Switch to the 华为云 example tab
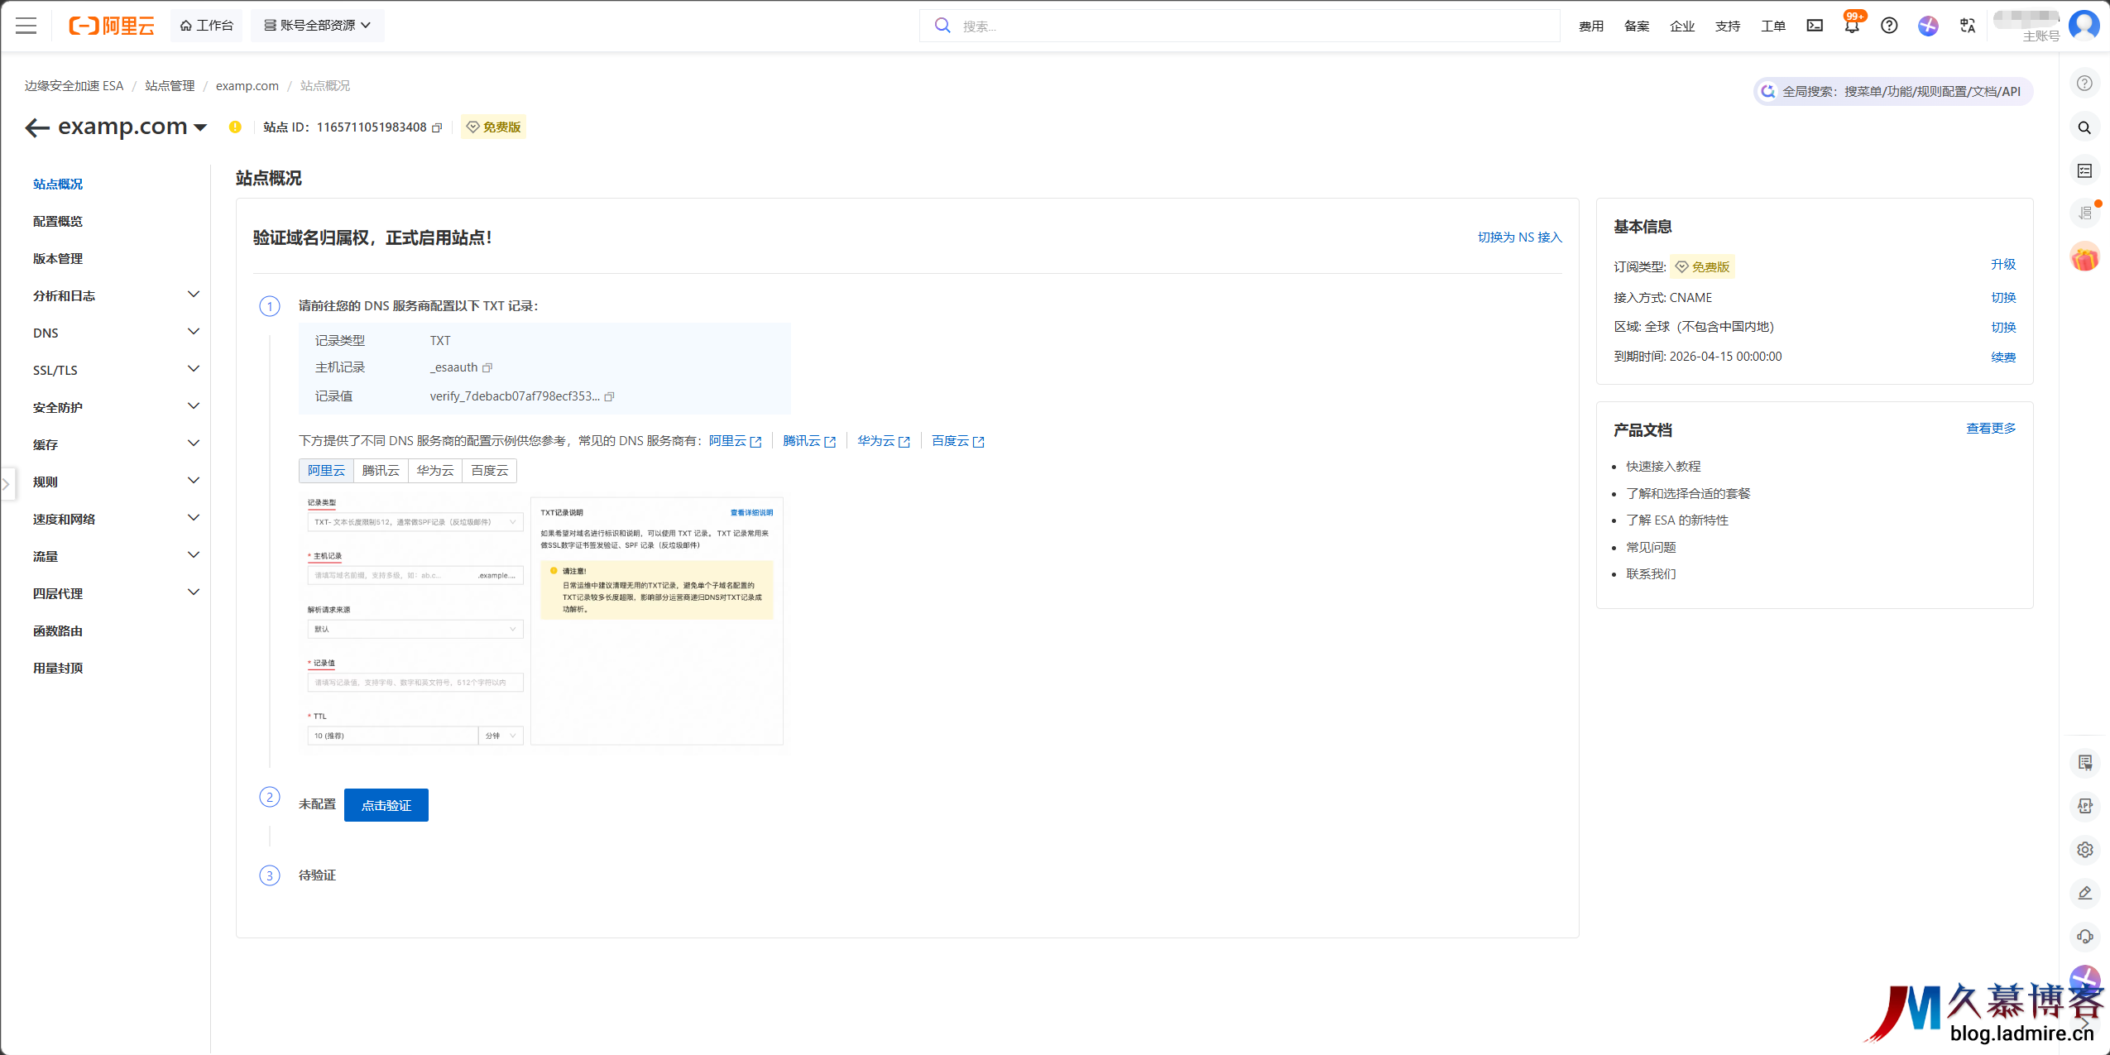This screenshot has height=1055, width=2110. [435, 471]
